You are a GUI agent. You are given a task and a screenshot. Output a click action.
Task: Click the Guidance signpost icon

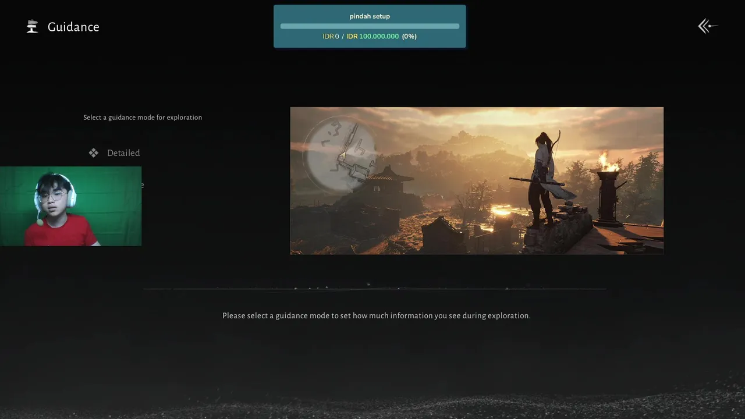(x=33, y=27)
